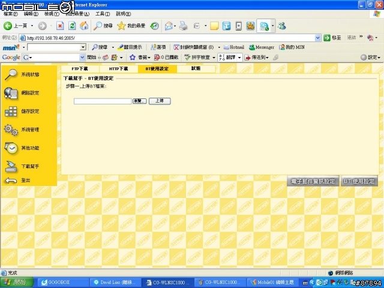Click 醒目提示 highlighter in the MSN toolbar
Screen dimensions: 384x288
pyautogui.click(x=130, y=47)
